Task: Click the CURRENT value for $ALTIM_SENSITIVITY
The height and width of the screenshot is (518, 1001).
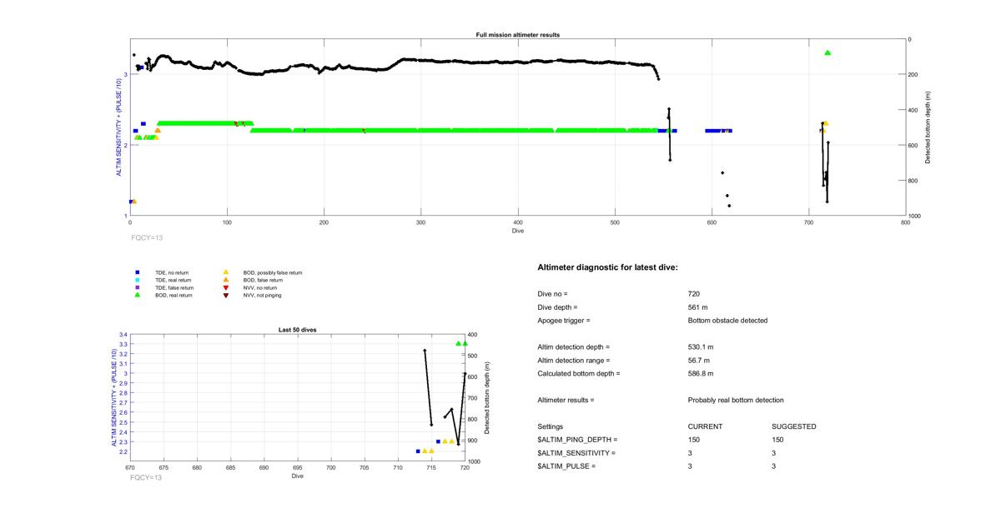Action: pyautogui.click(x=691, y=453)
